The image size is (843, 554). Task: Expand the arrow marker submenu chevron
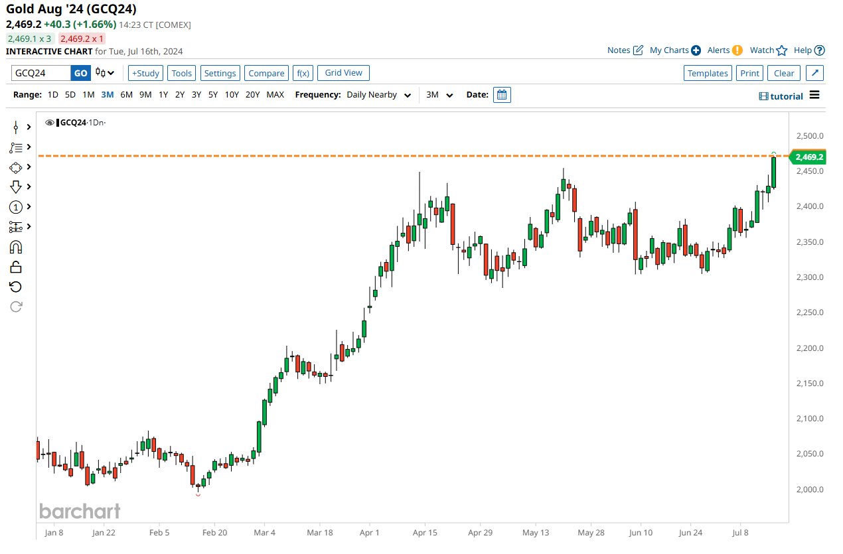click(x=29, y=187)
